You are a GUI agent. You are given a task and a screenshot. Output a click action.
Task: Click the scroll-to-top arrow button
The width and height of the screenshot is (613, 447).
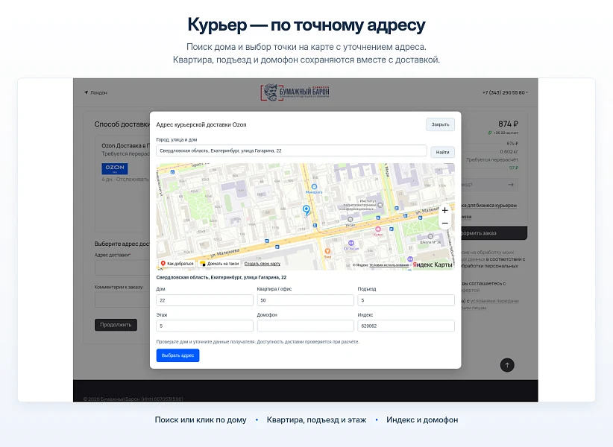tap(507, 365)
